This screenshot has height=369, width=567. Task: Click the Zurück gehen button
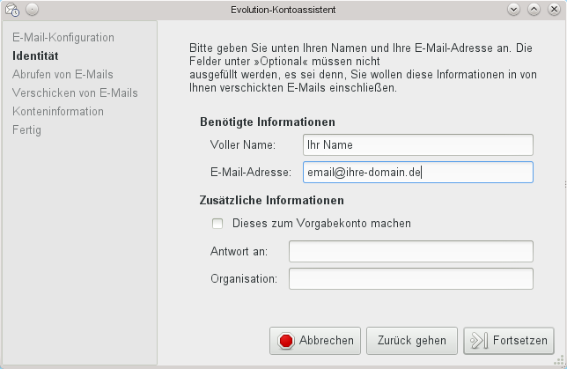(412, 341)
